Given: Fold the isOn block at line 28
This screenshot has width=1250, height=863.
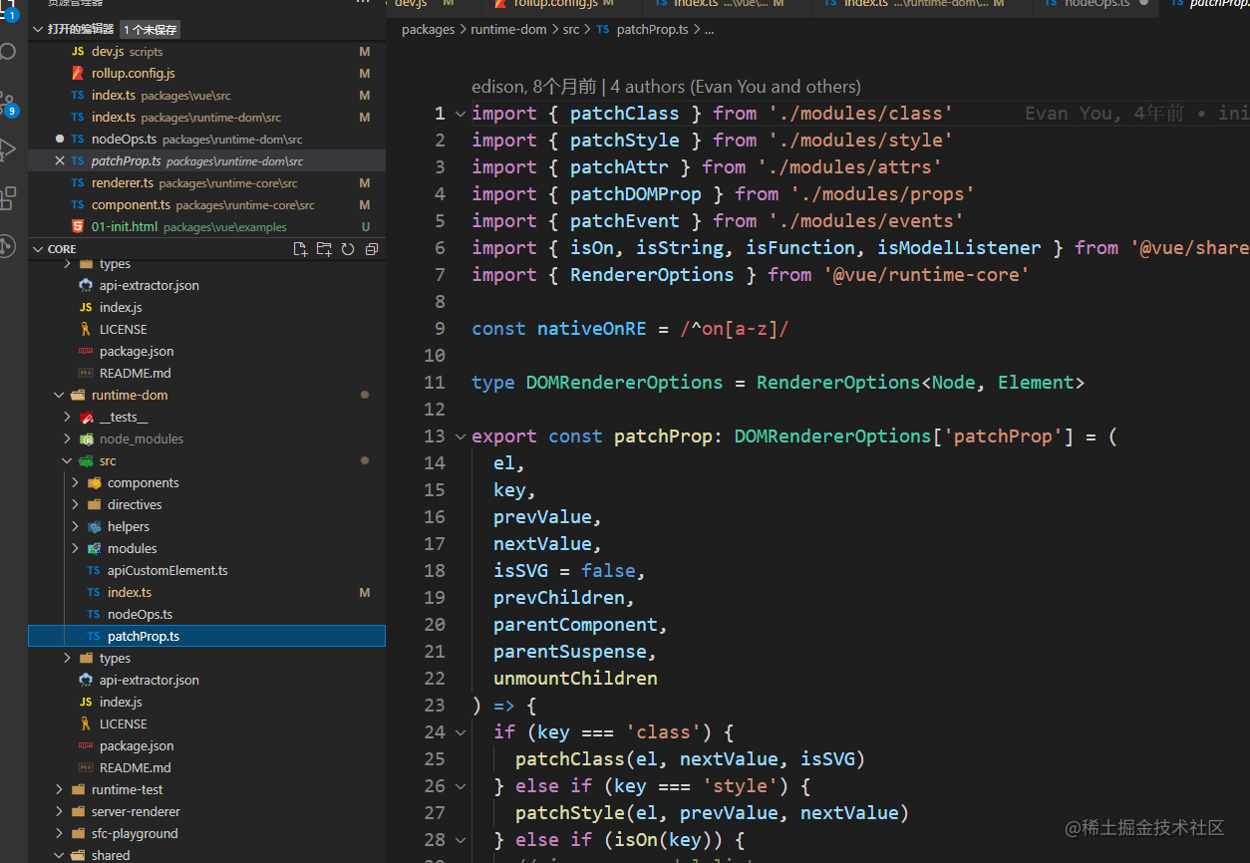Looking at the screenshot, I should 461,840.
